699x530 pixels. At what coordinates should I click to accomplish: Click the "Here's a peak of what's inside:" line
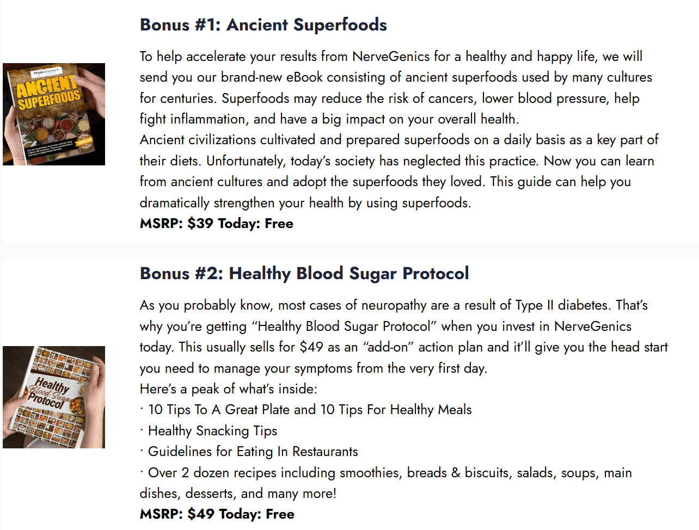(229, 389)
